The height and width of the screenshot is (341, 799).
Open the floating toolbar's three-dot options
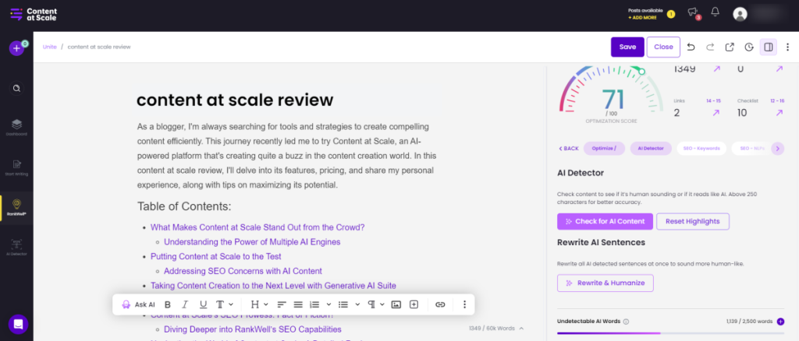coord(464,304)
